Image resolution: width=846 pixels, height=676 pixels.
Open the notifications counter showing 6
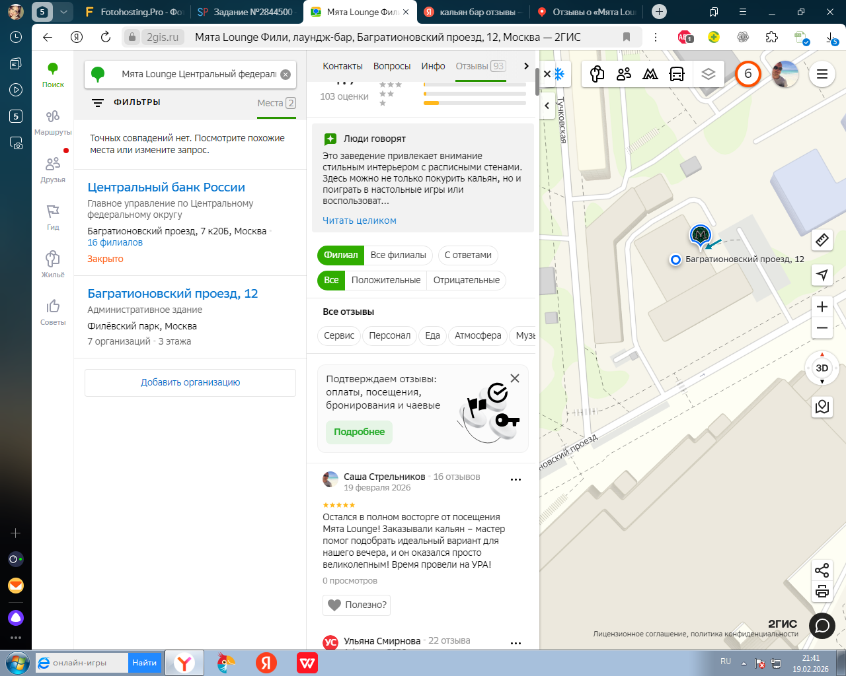point(748,74)
